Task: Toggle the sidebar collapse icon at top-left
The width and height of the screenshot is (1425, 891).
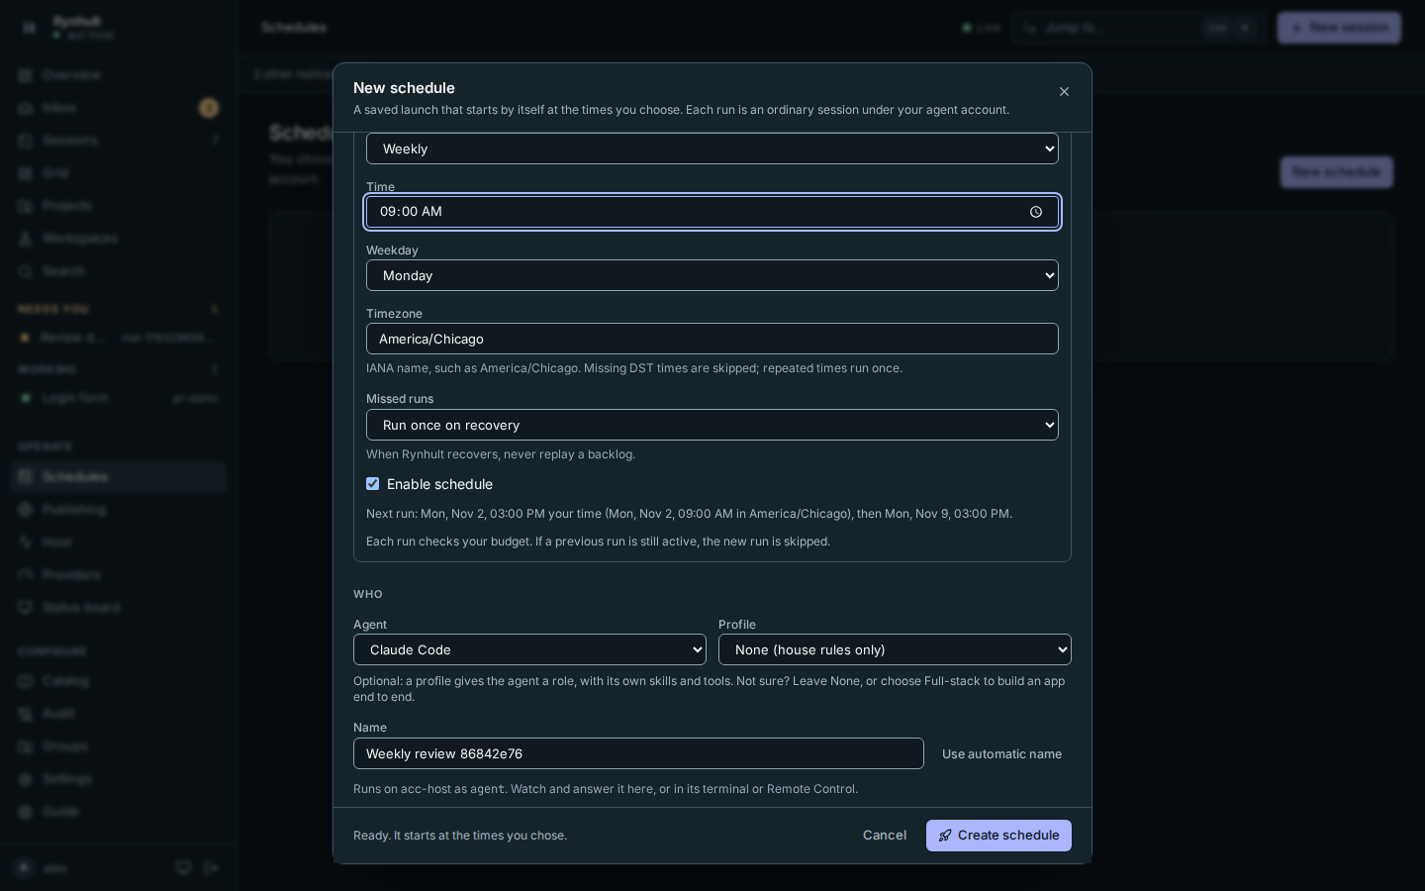Action: 29,28
